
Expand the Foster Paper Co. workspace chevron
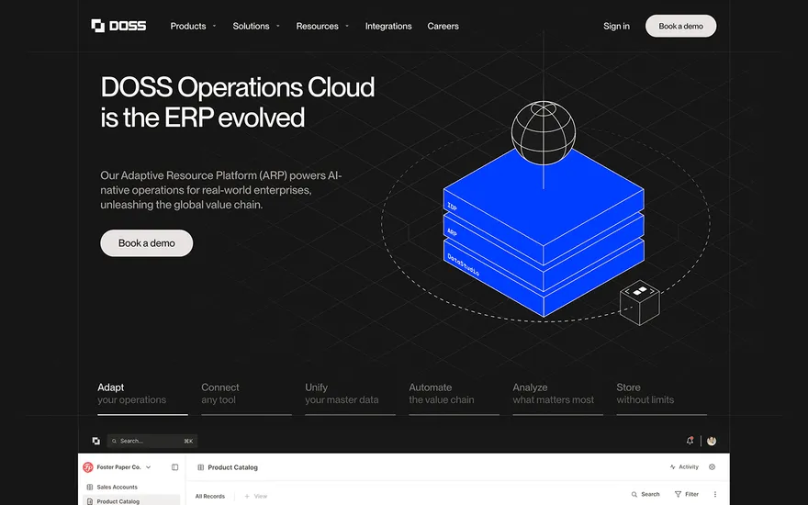149,467
